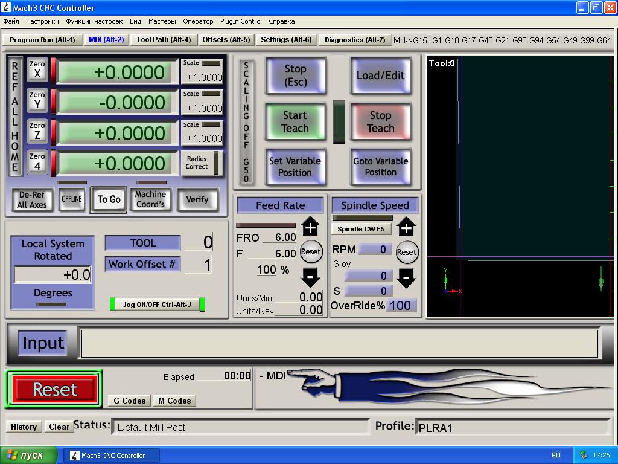Screen dimensions: 618x464
Task: Click Mach3 icon in the title bar
Action: [6, 7]
